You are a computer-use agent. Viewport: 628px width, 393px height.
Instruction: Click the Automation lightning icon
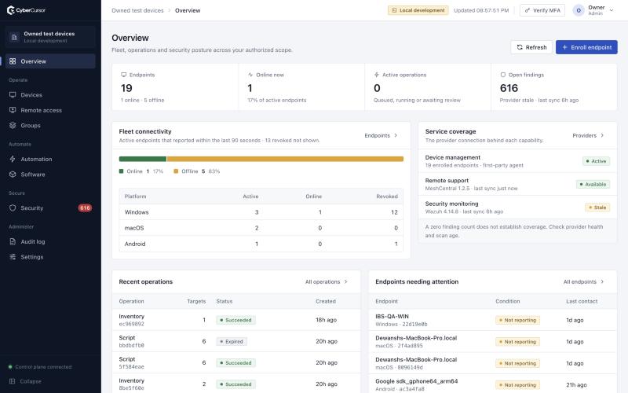pos(13,160)
